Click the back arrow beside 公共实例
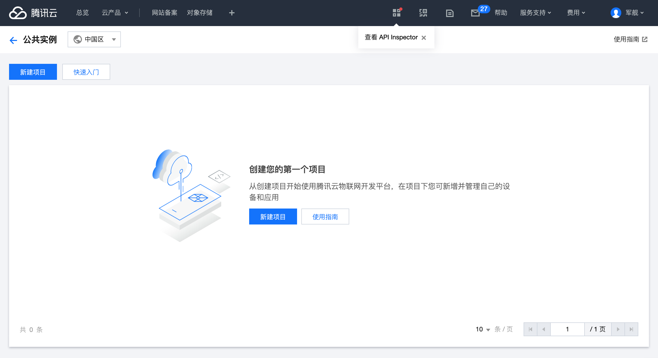The height and width of the screenshot is (358, 658). [x=13, y=40]
